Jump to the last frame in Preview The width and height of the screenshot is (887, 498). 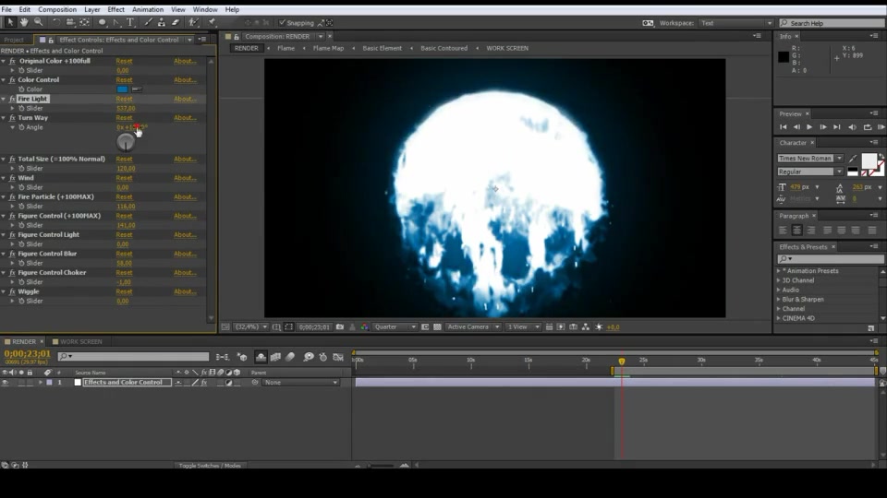click(x=837, y=127)
